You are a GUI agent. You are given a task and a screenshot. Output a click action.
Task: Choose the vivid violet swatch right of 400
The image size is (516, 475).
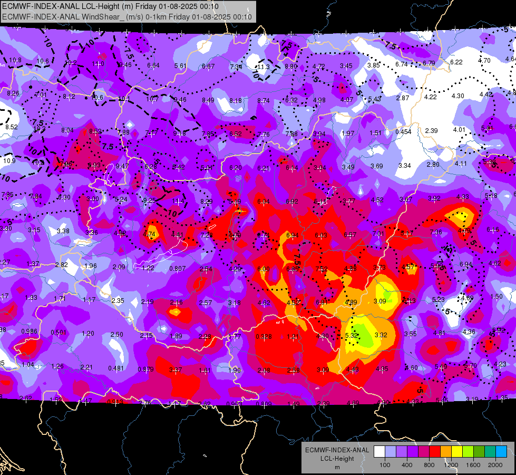[413, 451]
